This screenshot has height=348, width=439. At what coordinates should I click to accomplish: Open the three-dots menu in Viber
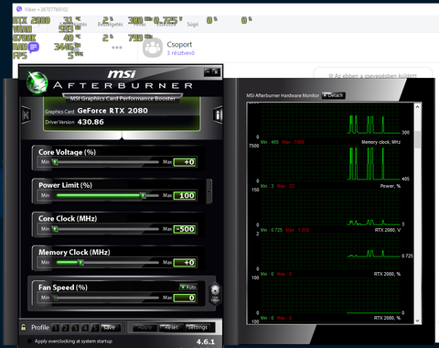[x=117, y=48]
